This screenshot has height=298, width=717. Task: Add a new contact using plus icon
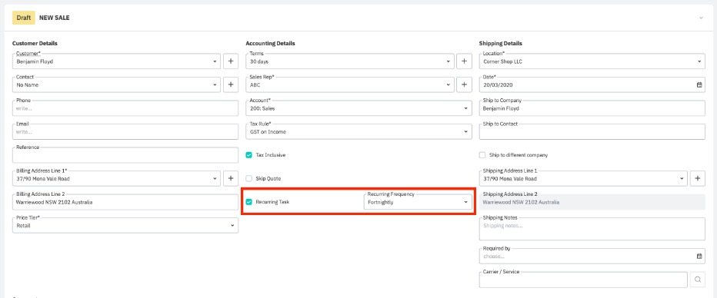[231, 84]
